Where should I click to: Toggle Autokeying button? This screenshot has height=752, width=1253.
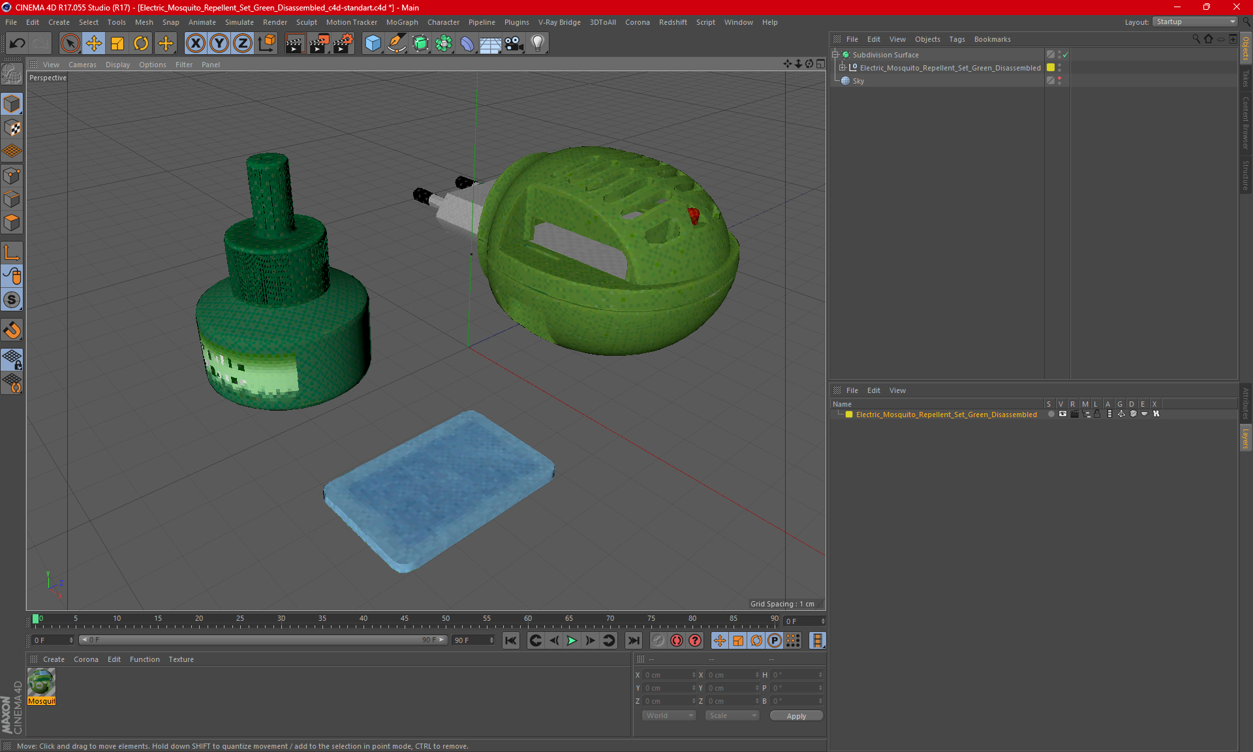[x=677, y=640]
